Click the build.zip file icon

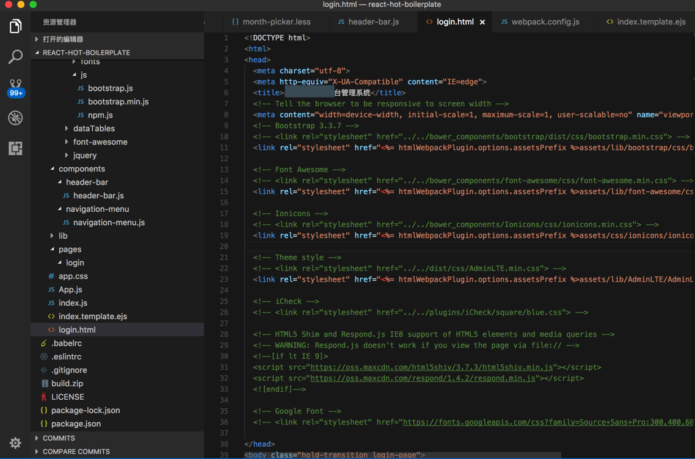tap(44, 383)
